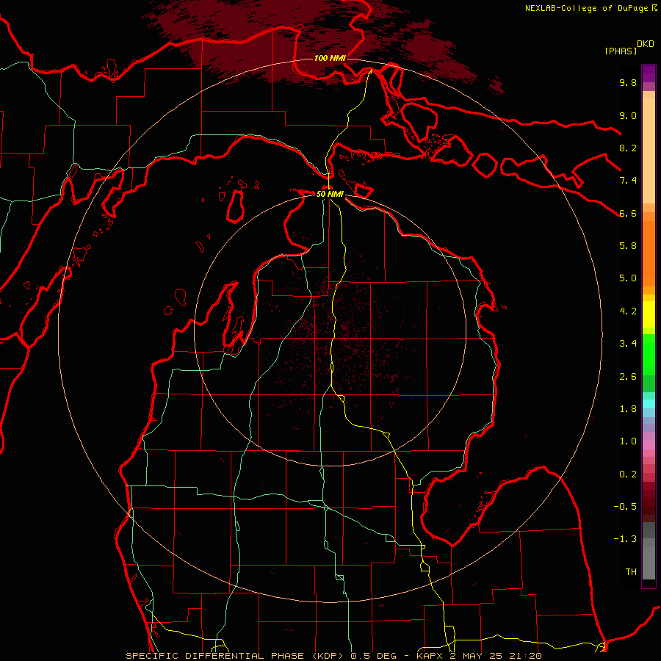661x661 pixels.
Task: Click the 0.5 DEG elevation text
Action: pyautogui.click(x=374, y=656)
